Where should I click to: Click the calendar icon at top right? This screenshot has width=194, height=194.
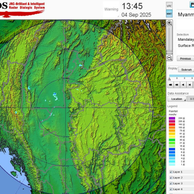[x=192, y=4]
